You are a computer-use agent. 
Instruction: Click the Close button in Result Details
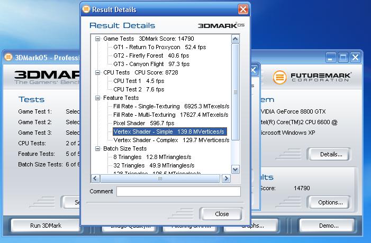coord(222,214)
